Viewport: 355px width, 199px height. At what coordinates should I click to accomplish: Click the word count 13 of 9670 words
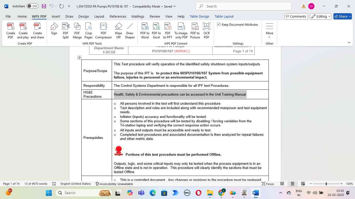36,184
